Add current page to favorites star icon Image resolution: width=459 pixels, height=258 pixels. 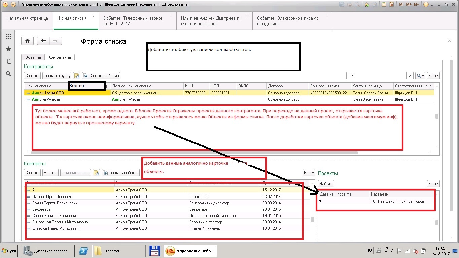coord(367,5)
